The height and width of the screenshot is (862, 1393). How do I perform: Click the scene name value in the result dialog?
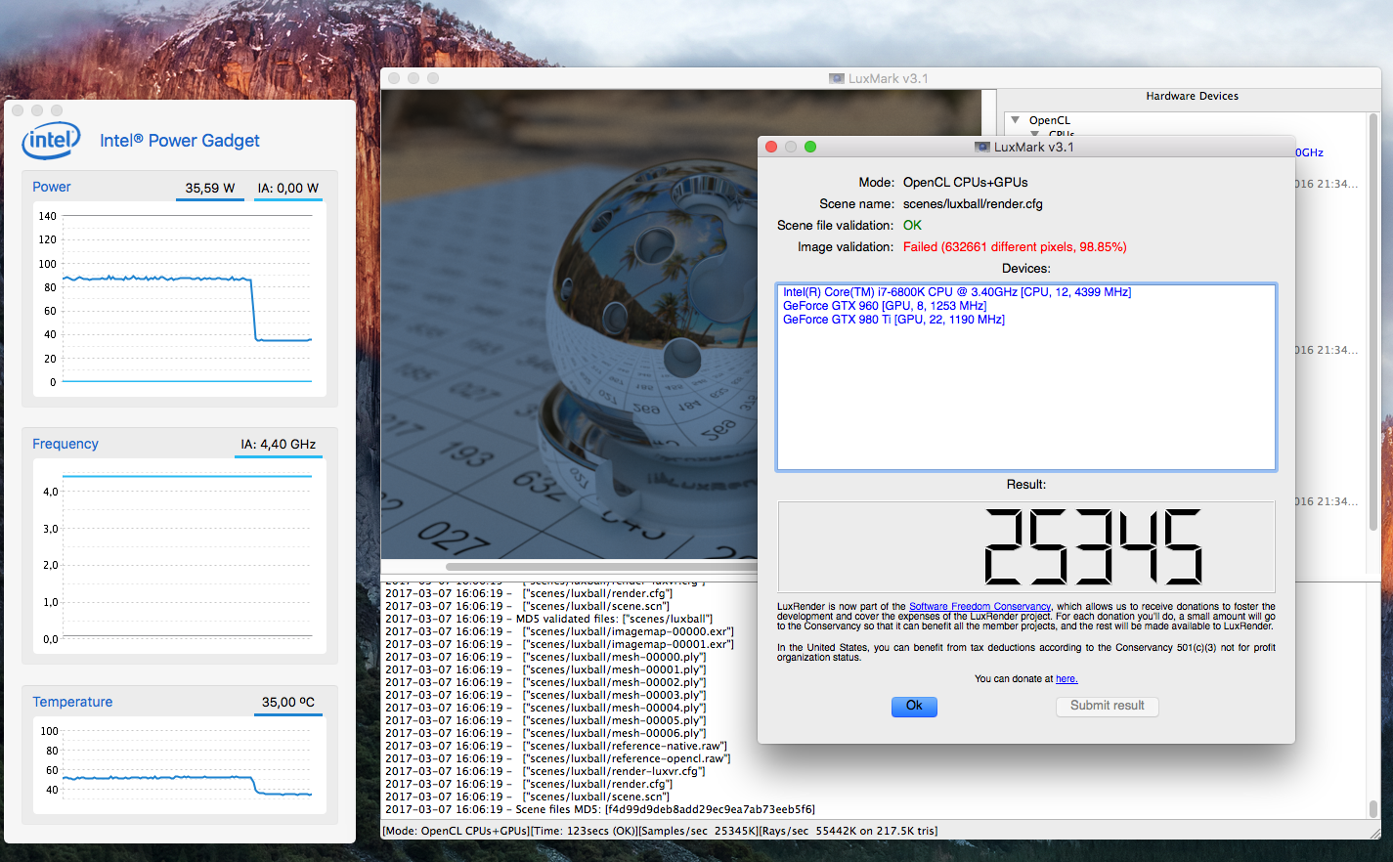973,204
